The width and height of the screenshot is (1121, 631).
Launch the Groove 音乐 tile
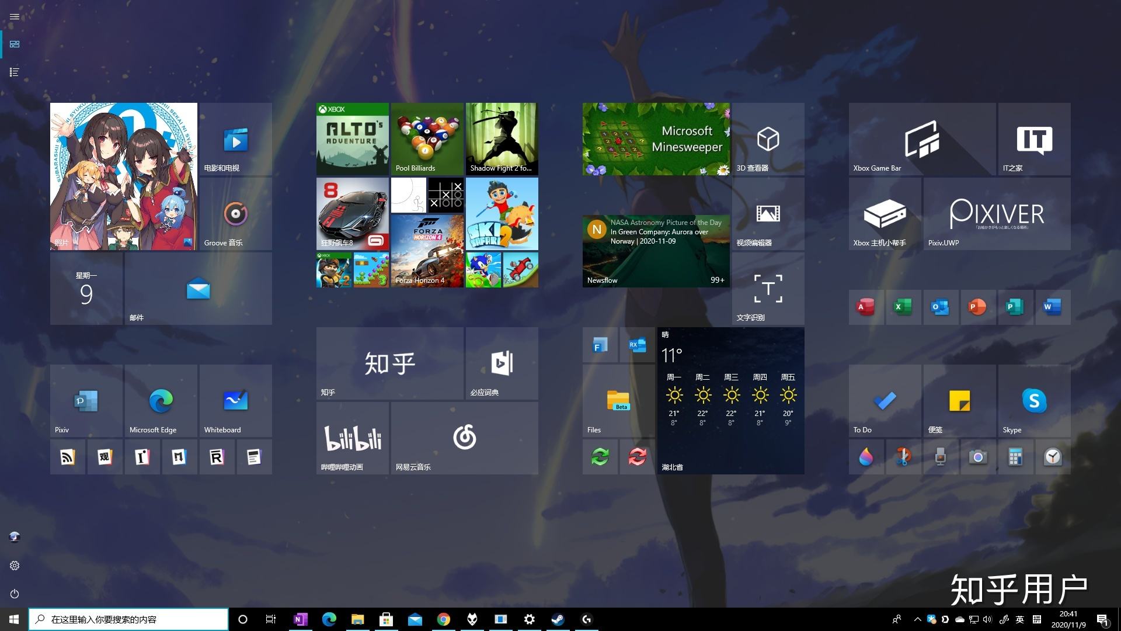click(x=235, y=214)
